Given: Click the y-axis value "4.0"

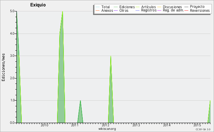Looking at the screenshot, I should (12, 34).
